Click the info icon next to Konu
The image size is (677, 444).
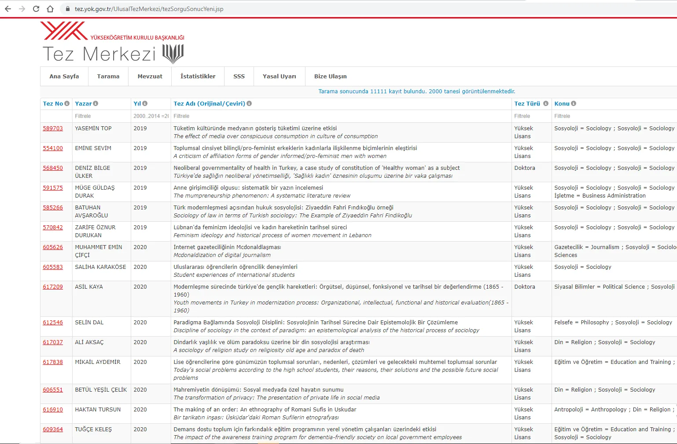pyautogui.click(x=574, y=103)
